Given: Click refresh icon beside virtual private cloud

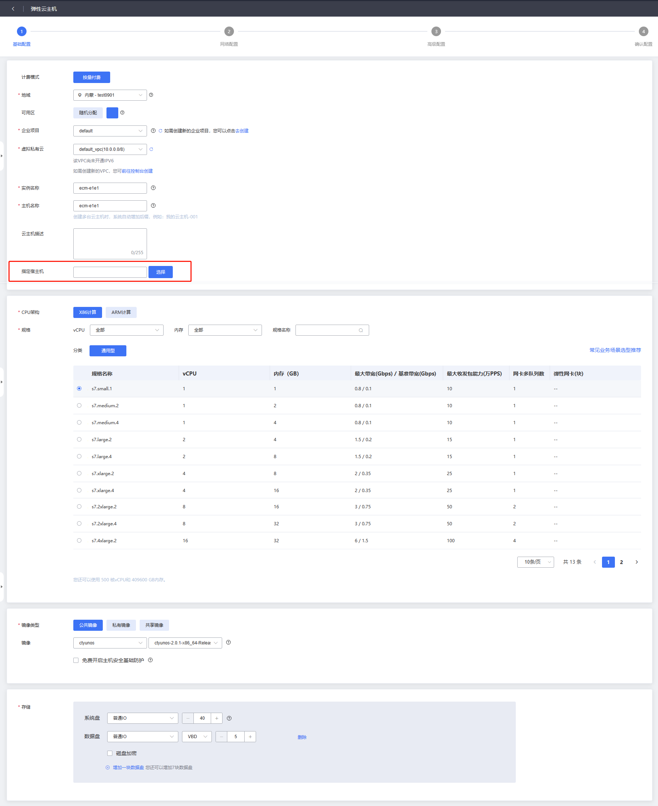Looking at the screenshot, I should click(x=151, y=149).
